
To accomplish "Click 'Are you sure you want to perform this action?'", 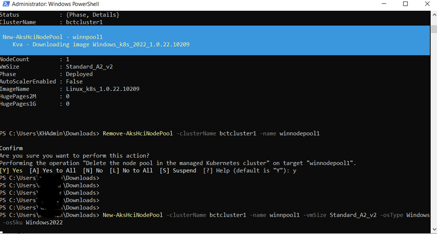I will coord(75,156).
